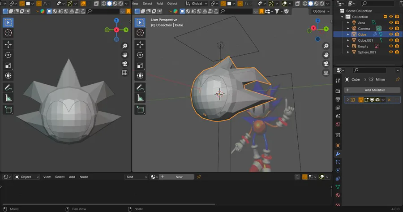This screenshot has width=403, height=212.
Task: Hide the Empty object in the viewport
Action: tap(391, 46)
